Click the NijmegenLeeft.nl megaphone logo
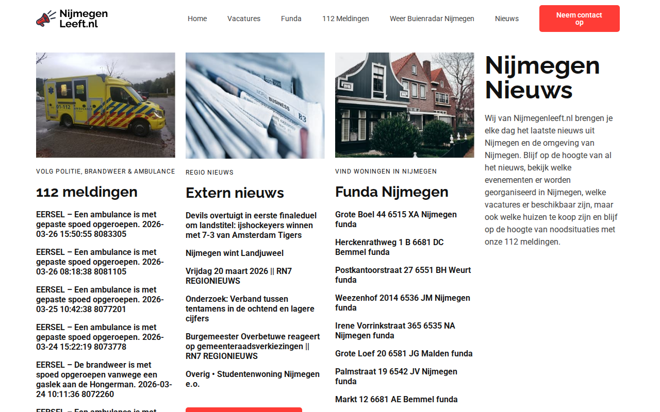Image resolution: width=660 pixels, height=412 pixels. (x=72, y=19)
